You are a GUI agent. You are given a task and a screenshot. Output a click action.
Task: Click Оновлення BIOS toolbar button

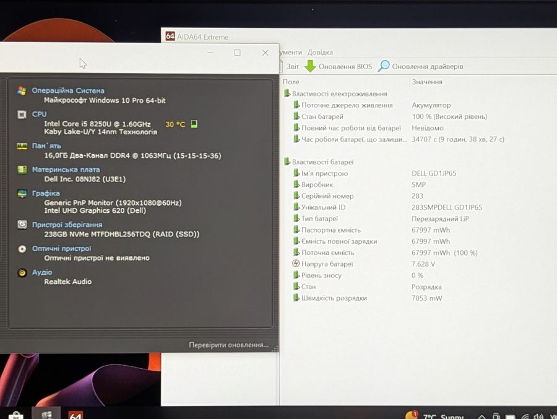339,66
